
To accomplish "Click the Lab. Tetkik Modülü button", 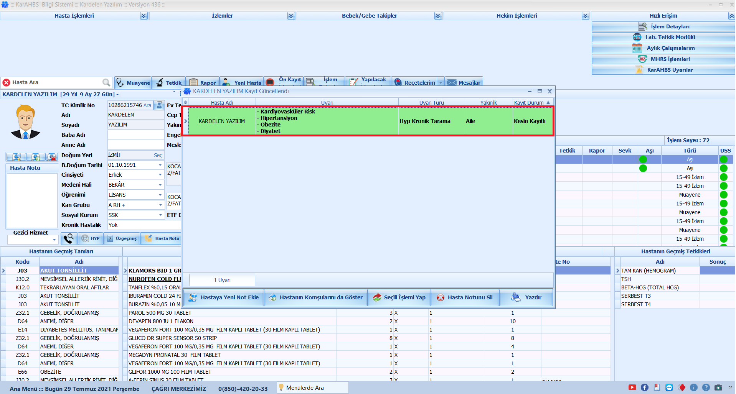I will pyautogui.click(x=663, y=37).
